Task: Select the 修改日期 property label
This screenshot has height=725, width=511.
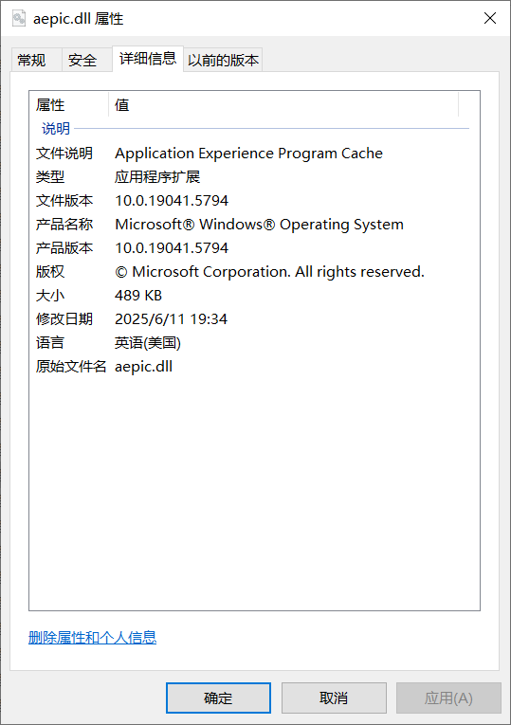Action: point(64,319)
